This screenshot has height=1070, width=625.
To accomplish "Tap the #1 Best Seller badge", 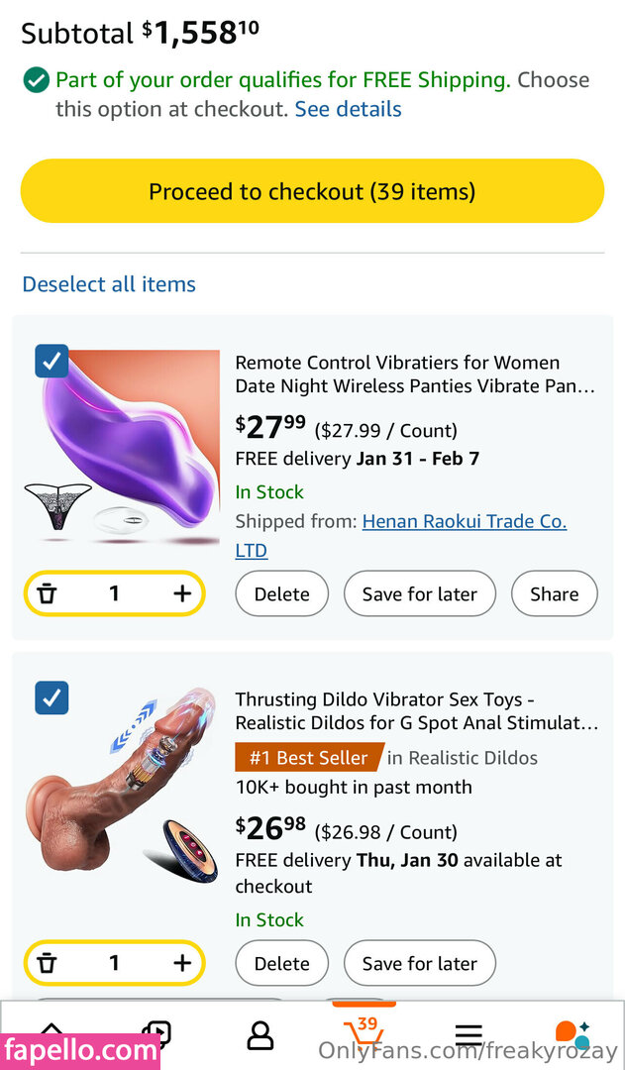I will (308, 758).
